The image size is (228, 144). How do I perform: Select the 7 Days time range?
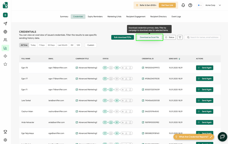(x=42, y=45)
